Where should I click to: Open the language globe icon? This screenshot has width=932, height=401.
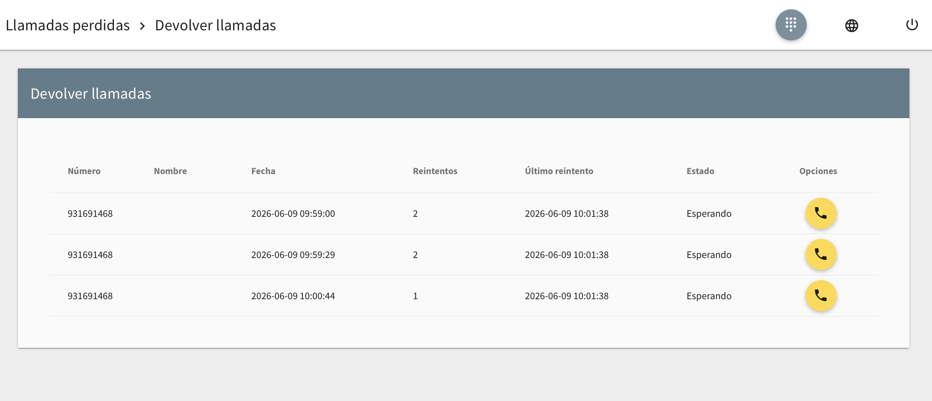(851, 26)
